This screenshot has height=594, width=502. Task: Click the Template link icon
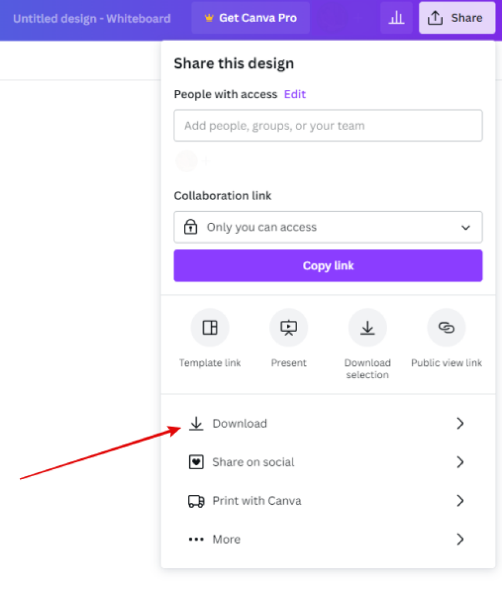[x=210, y=327]
